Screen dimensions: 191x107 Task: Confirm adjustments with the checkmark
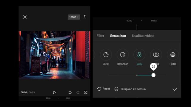(x=175, y=89)
